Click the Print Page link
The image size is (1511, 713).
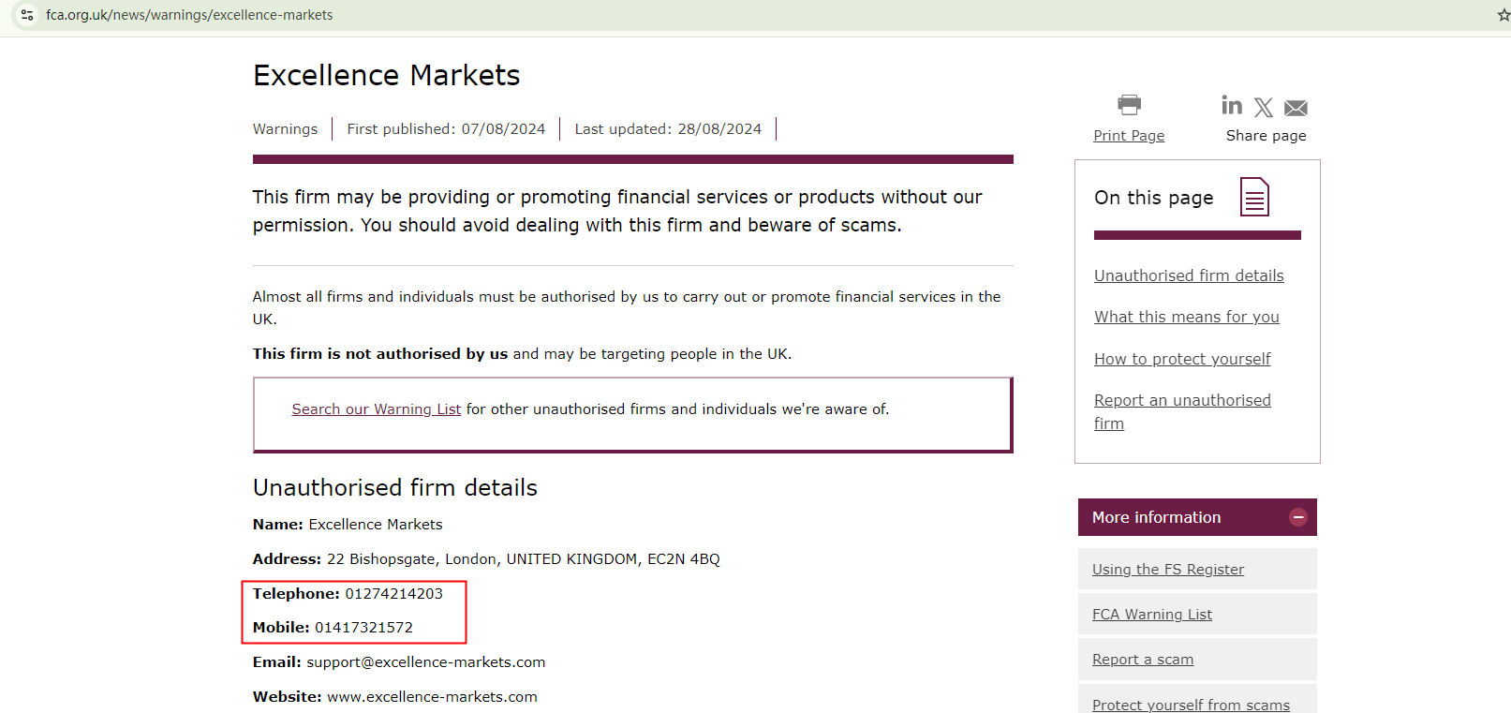click(1129, 136)
